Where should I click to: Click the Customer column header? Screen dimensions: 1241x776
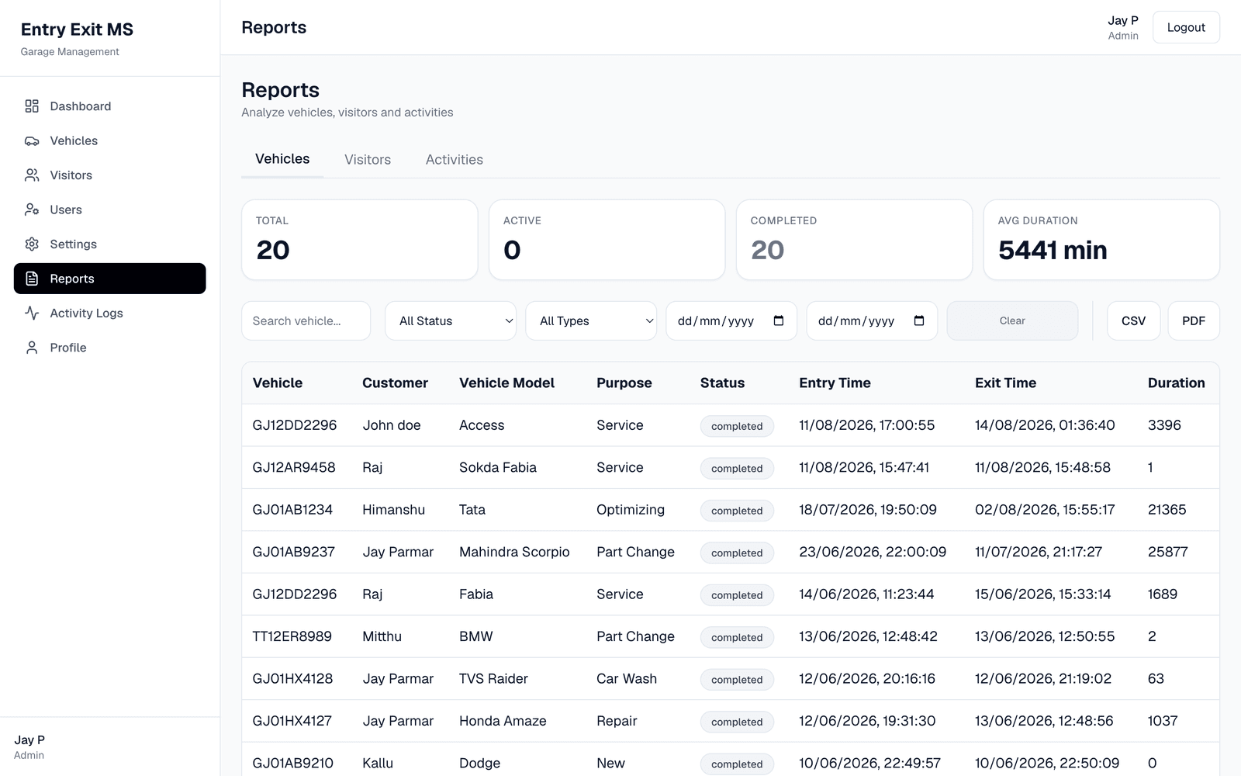395,383
